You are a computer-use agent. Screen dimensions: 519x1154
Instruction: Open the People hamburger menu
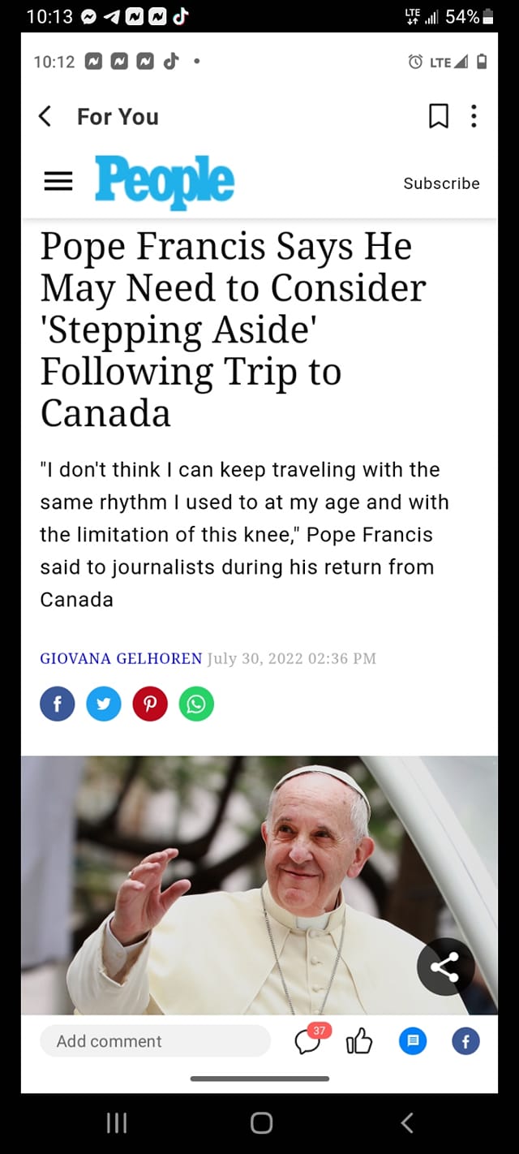[x=58, y=182]
